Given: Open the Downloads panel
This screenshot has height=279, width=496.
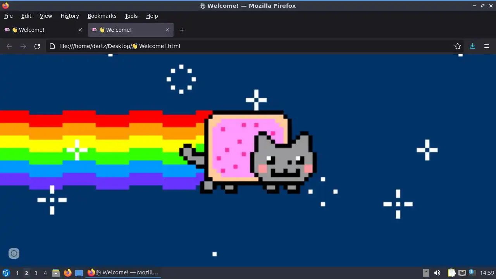Looking at the screenshot, I should tap(473, 46).
